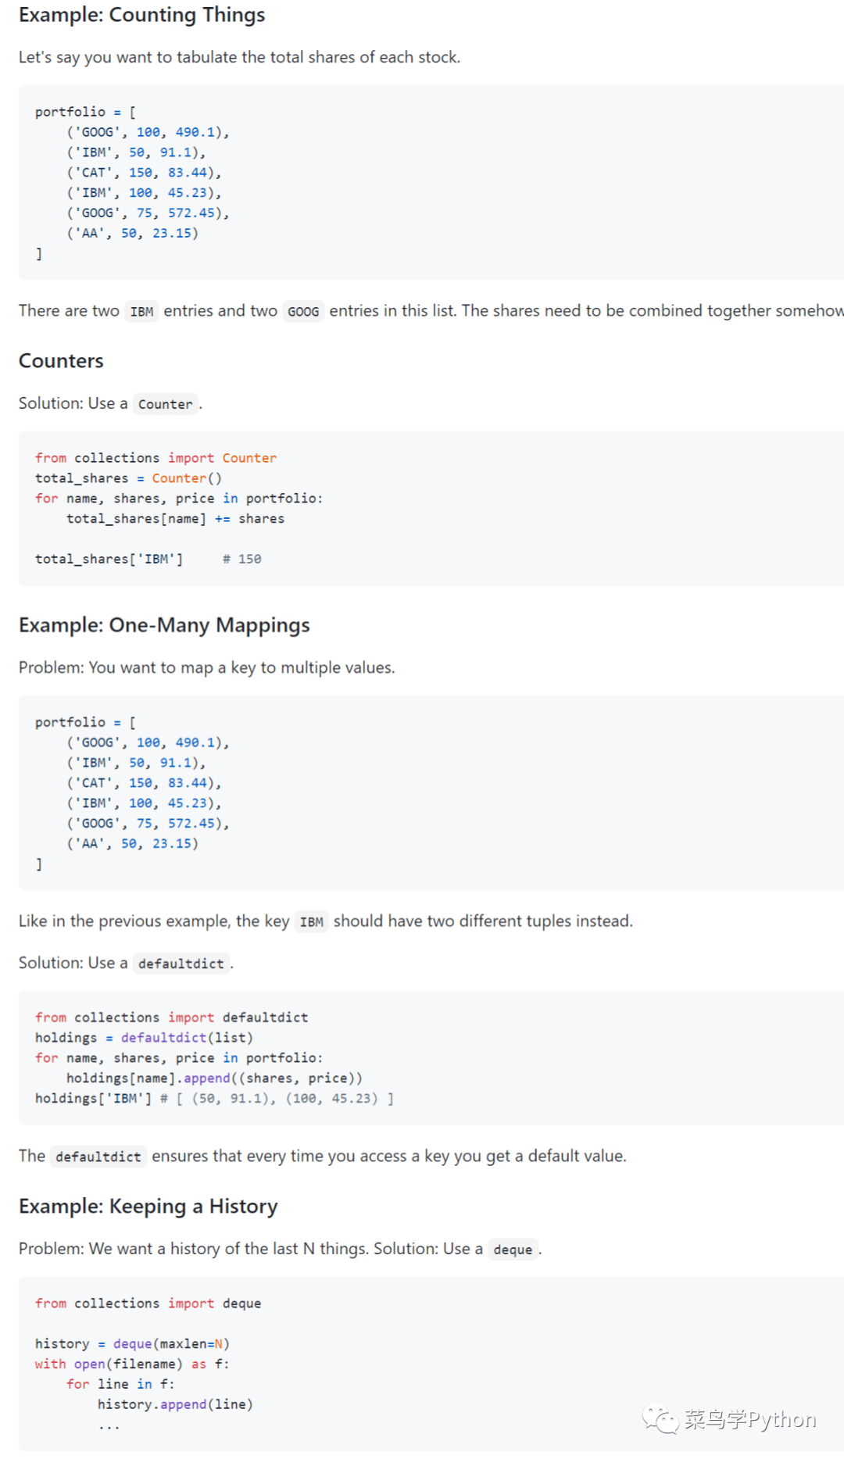Click the inline 'deque' code tag

513,1250
